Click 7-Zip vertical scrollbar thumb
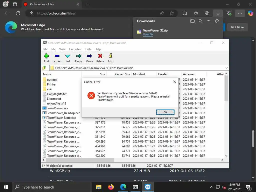The width and height of the screenshot is (256, 192). coord(226,88)
